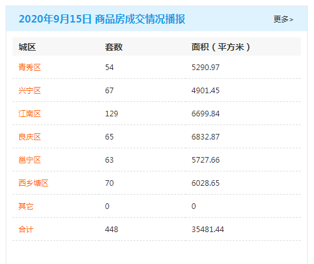Viewport: 314px width, 264px height.
Task: Select the area value 6699.84
Action: point(206,114)
